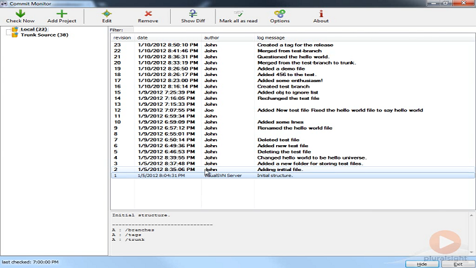The width and height of the screenshot is (476, 268).
Task: Select row 'Added a new folder for storing test files.'
Action: pos(293,164)
